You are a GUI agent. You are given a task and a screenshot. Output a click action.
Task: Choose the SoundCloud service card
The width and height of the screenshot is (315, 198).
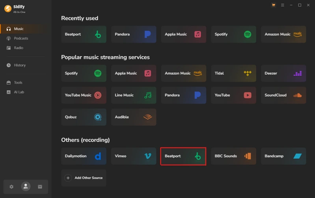click(x=283, y=95)
